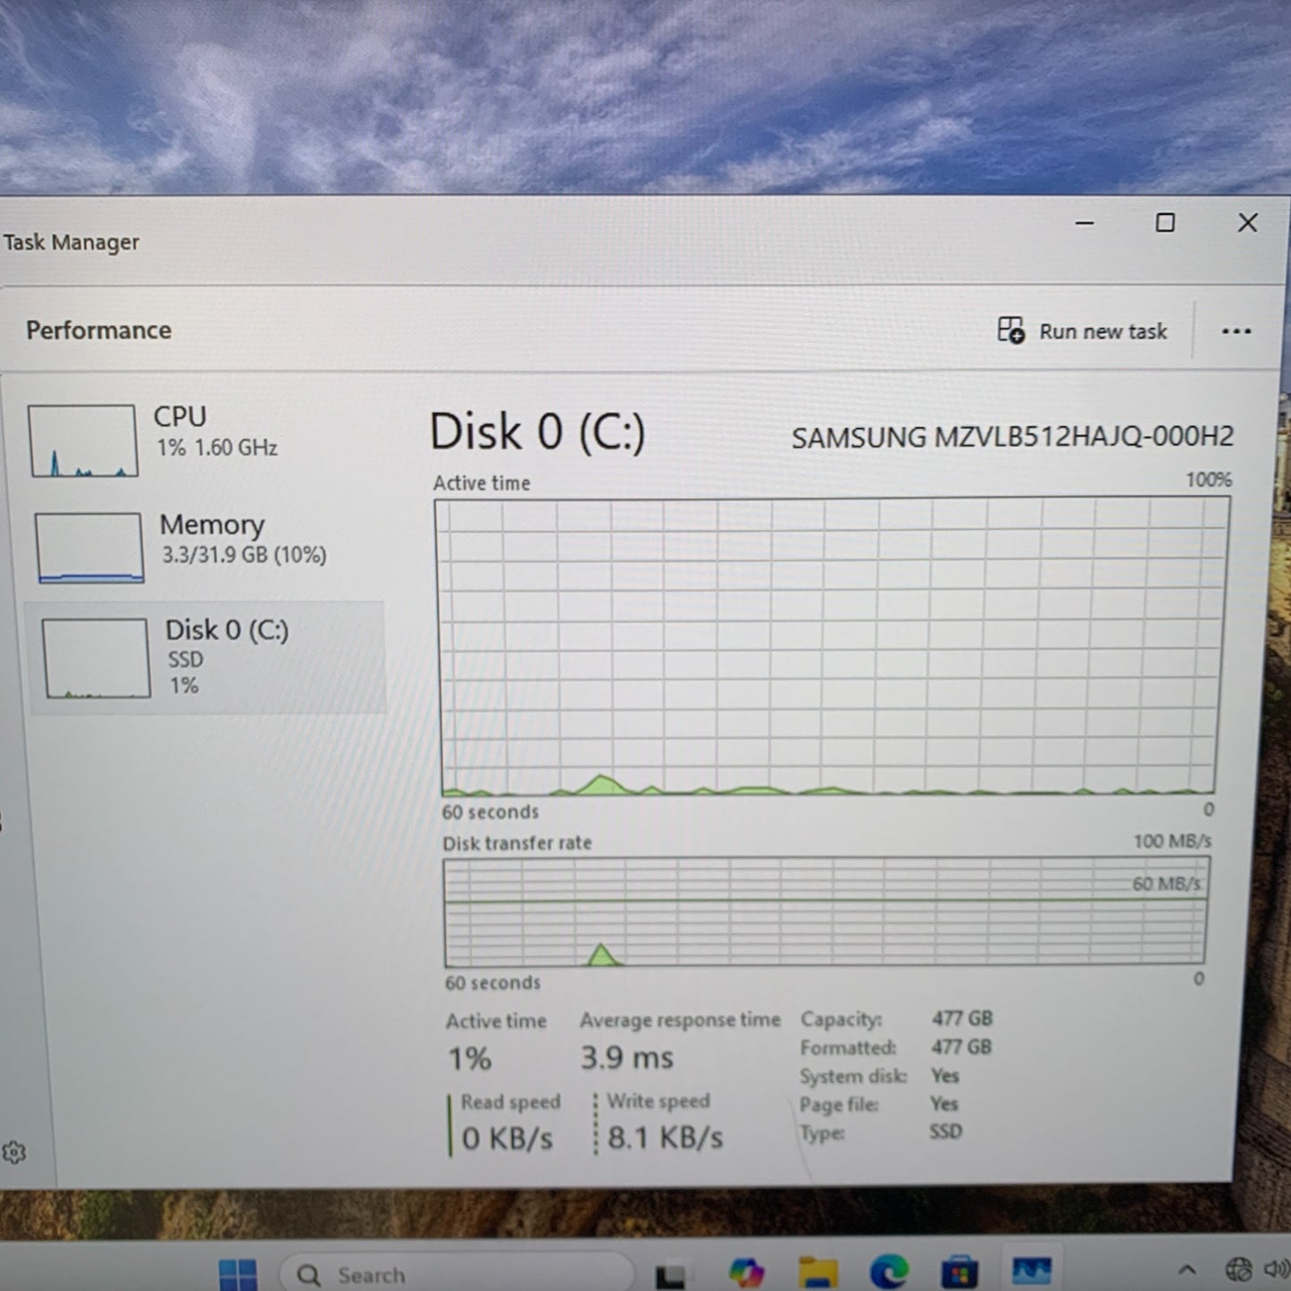
Task: Click the 1% 1.60 GHz CPU text
Action: pyautogui.click(x=217, y=448)
